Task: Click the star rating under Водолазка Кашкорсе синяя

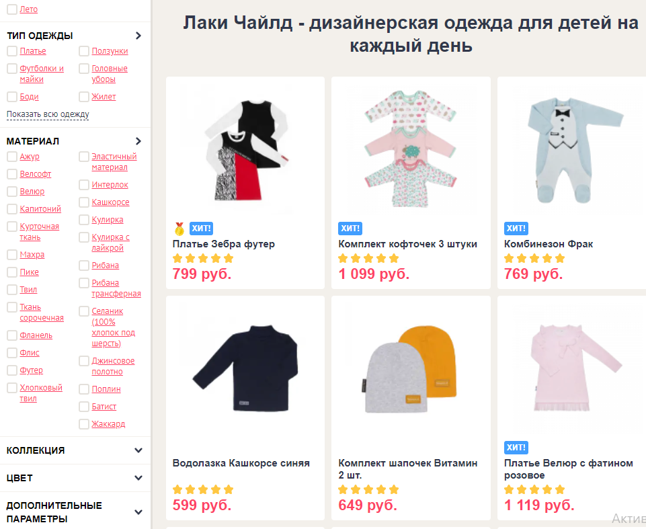Action: tap(203, 490)
